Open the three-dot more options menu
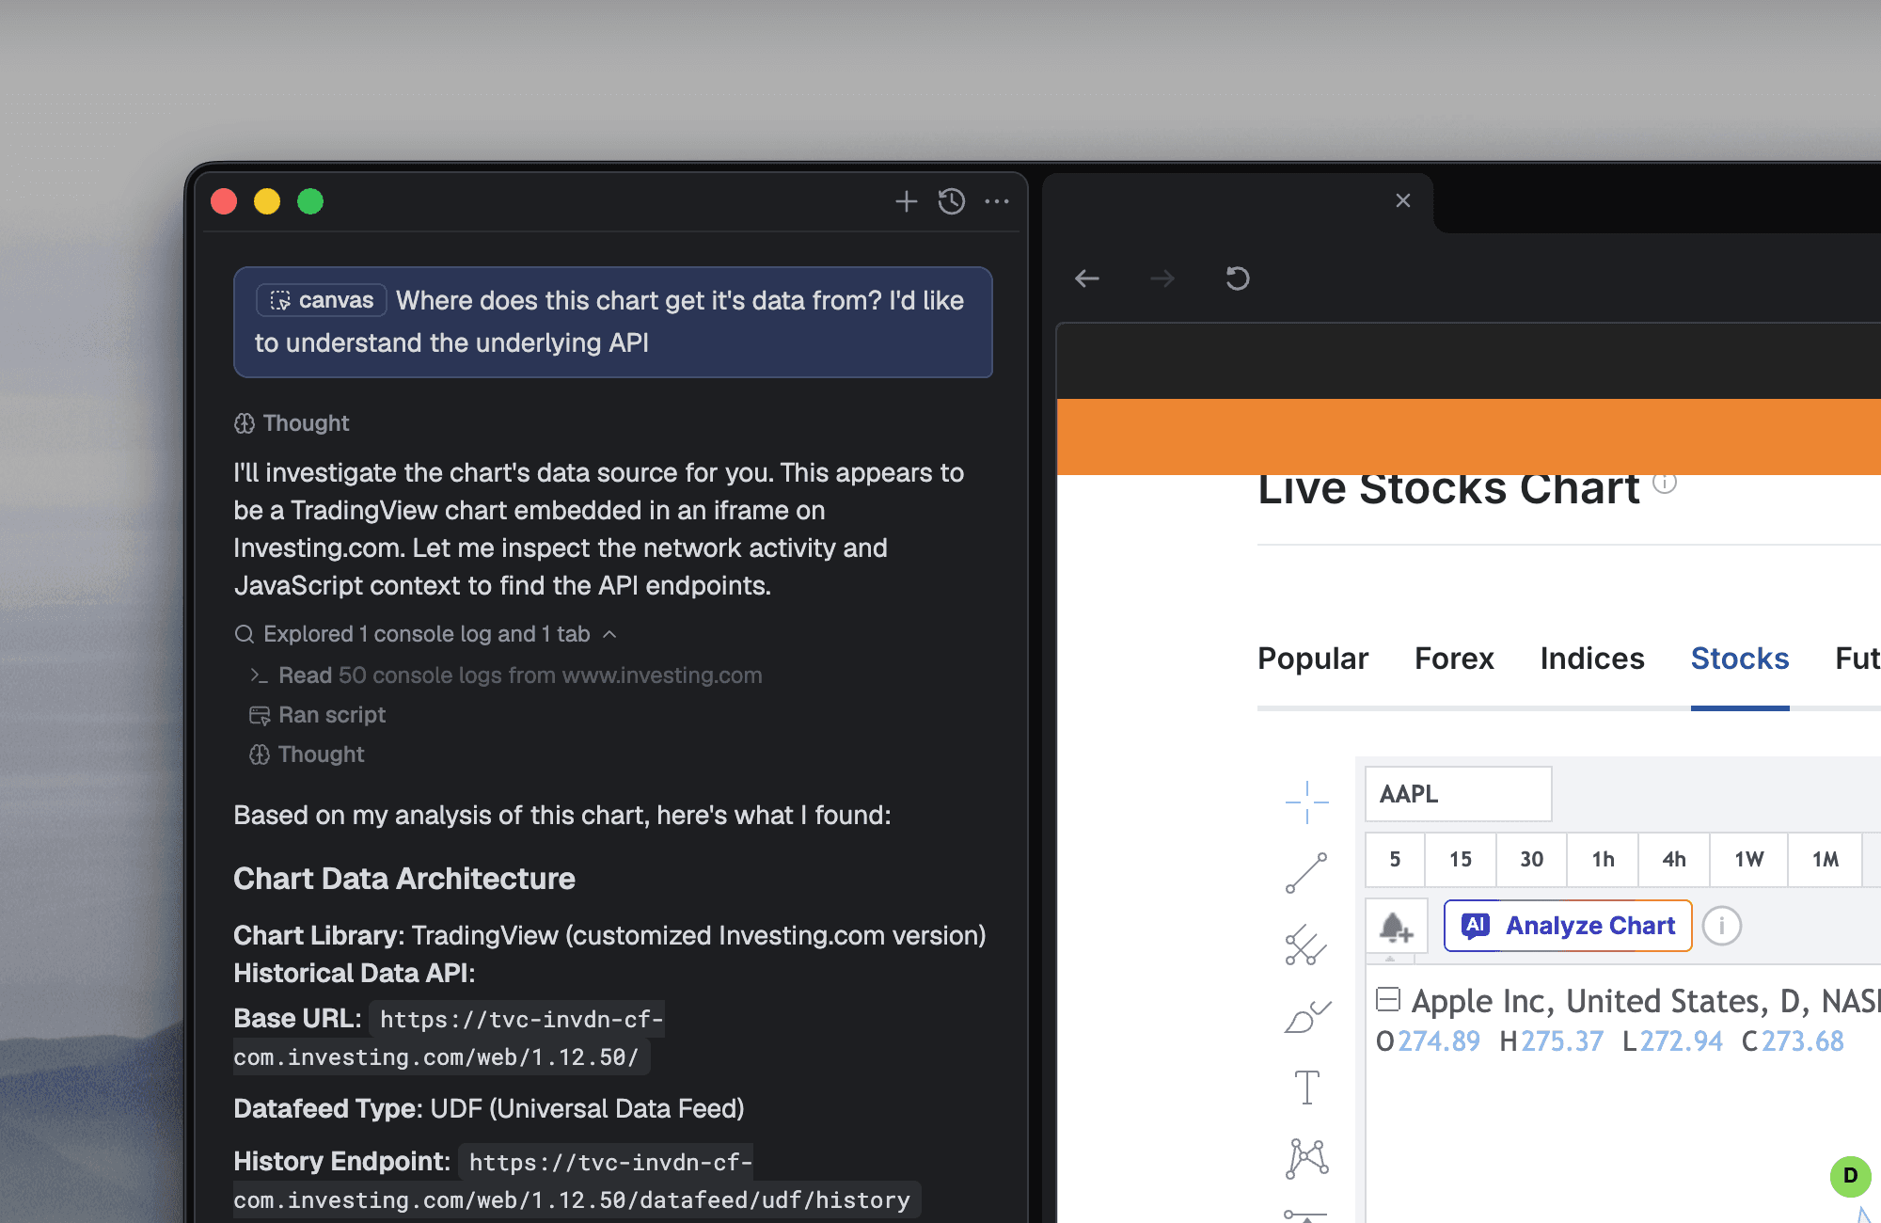The width and height of the screenshot is (1881, 1223). point(997,201)
